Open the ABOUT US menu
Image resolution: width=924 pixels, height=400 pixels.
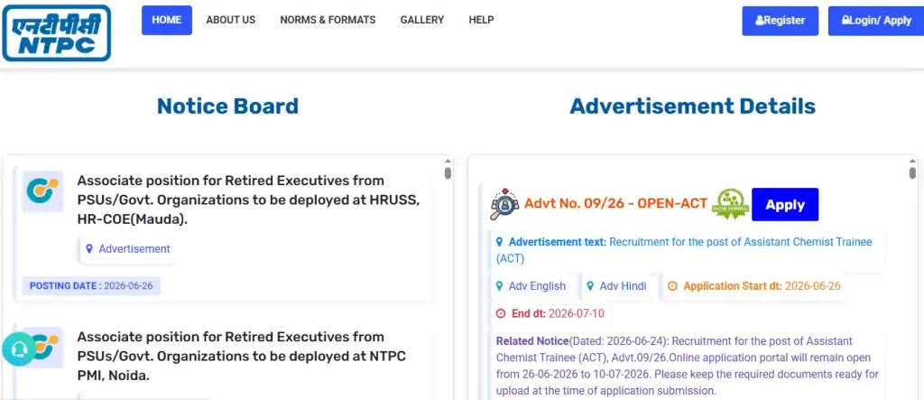click(x=231, y=20)
